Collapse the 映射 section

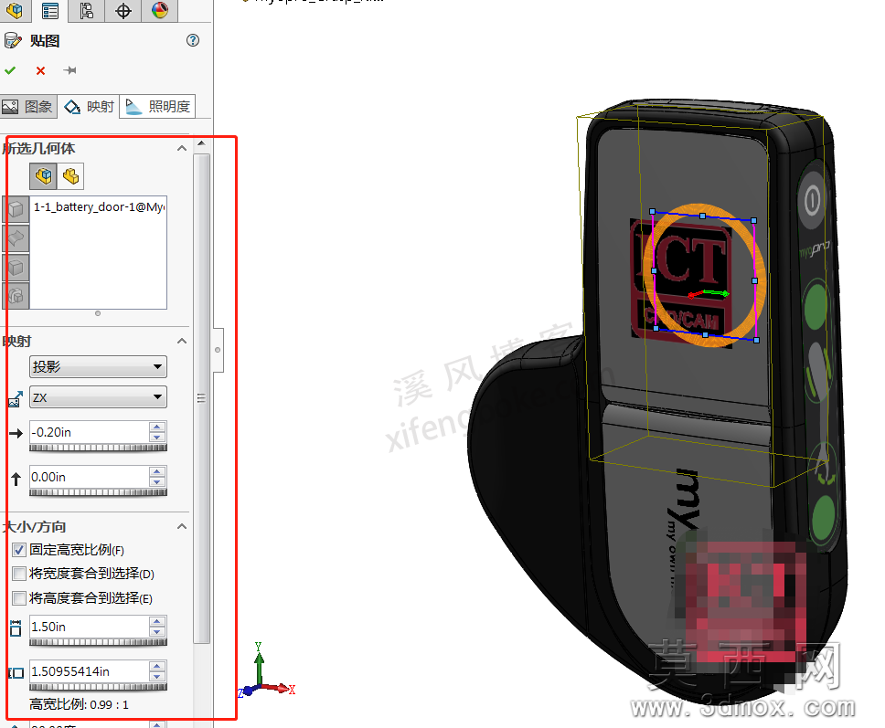pos(182,341)
